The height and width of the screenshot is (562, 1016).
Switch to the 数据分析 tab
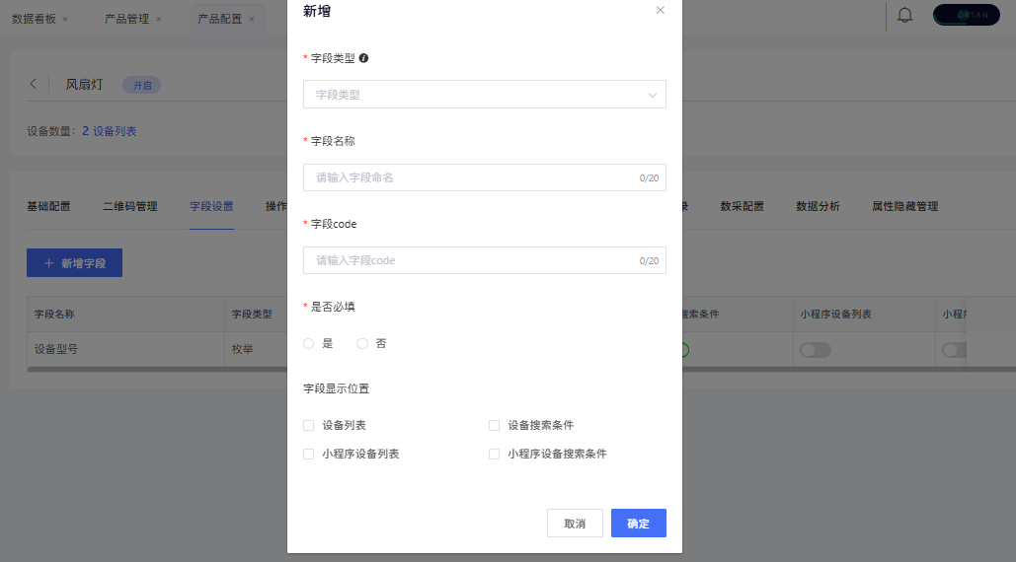[818, 206]
